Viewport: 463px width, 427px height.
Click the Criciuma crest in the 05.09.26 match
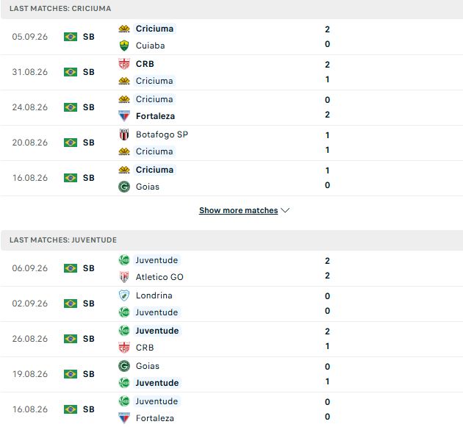point(124,29)
